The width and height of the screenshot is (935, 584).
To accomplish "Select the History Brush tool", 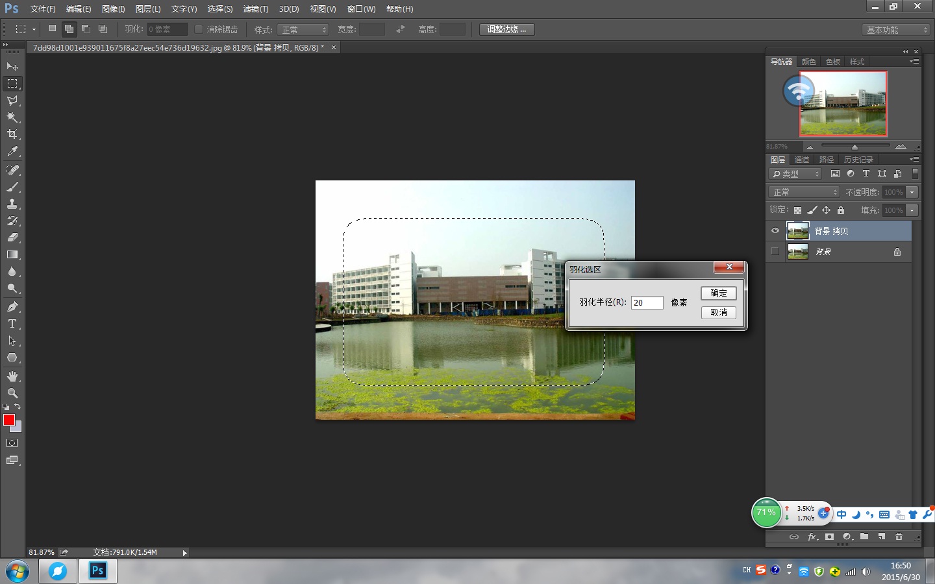I will click(12, 221).
